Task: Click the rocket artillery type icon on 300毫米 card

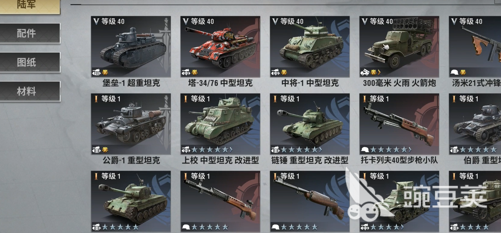Action: (365, 73)
